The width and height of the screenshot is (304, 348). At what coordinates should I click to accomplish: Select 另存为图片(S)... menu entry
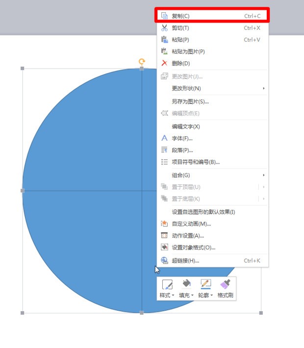(x=213, y=101)
